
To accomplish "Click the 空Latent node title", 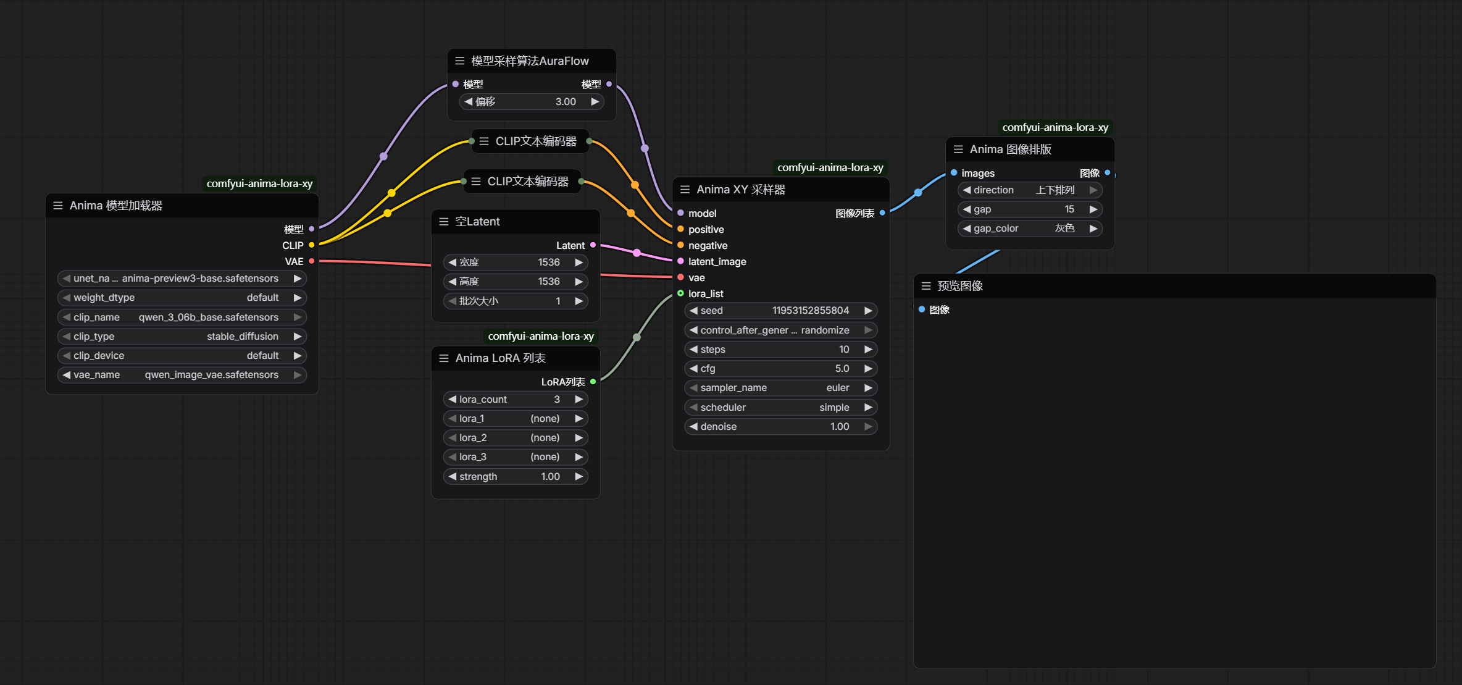I will [477, 222].
